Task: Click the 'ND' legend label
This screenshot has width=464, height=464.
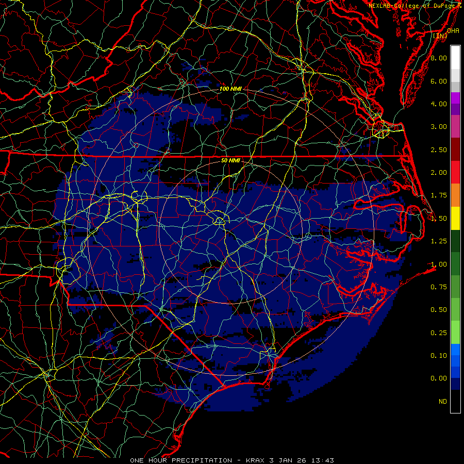Action: [x=443, y=402]
